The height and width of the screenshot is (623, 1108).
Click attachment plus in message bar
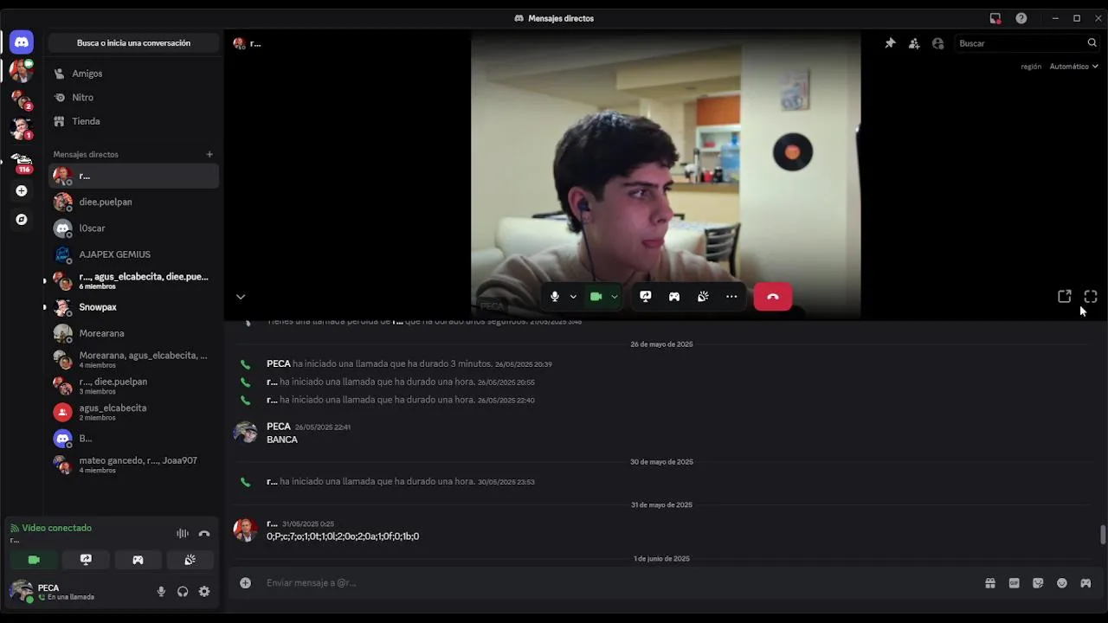(245, 583)
